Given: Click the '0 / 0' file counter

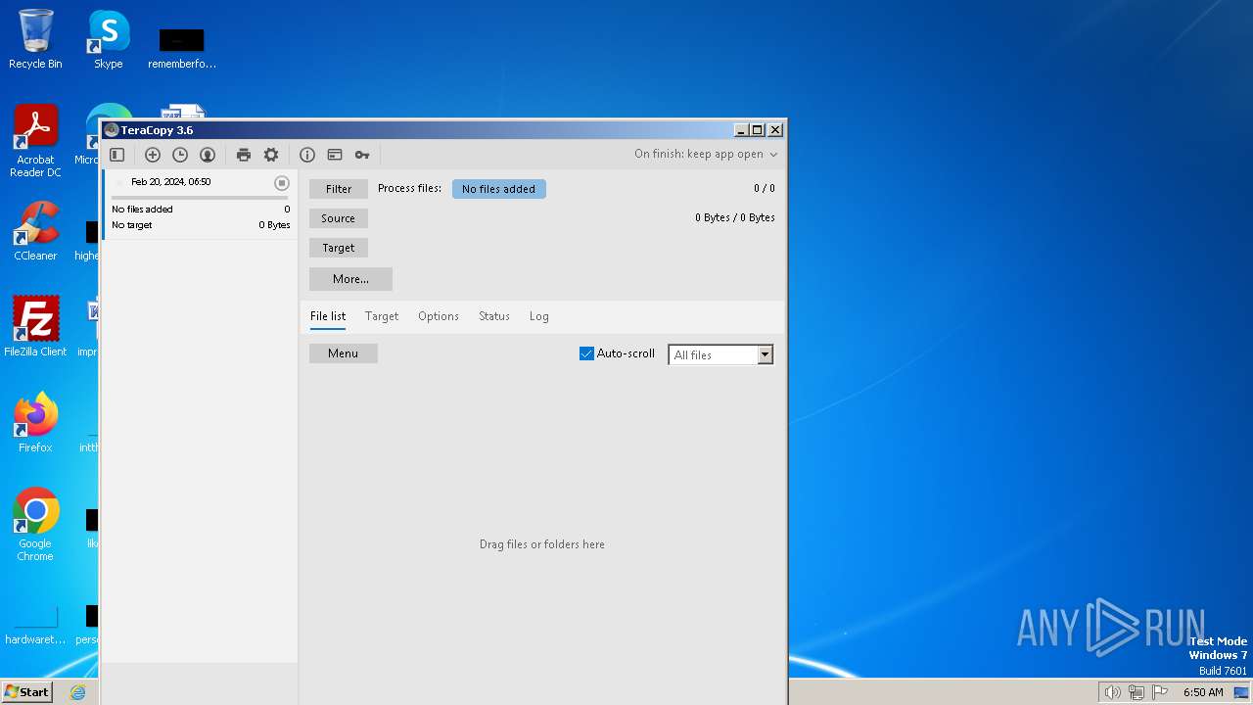Looking at the screenshot, I should [765, 188].
